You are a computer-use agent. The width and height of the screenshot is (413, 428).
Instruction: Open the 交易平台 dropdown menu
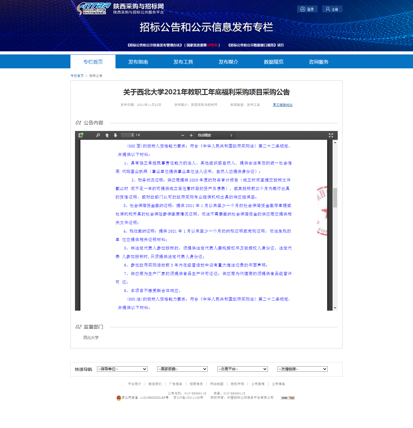tap(242, 369)
